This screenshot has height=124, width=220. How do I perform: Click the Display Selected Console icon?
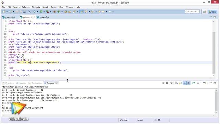pyautogui.click(x=198, y=83)
